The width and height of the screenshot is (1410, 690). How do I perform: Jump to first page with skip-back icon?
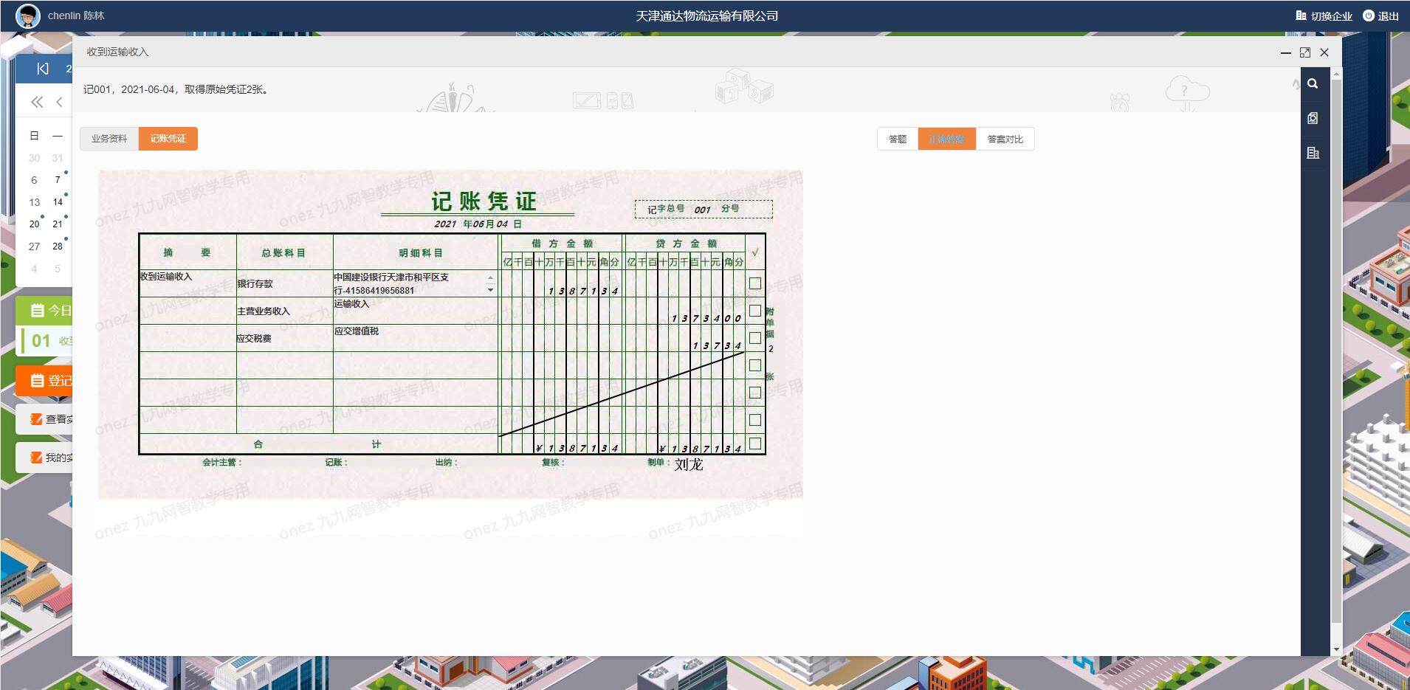(43, 69)
